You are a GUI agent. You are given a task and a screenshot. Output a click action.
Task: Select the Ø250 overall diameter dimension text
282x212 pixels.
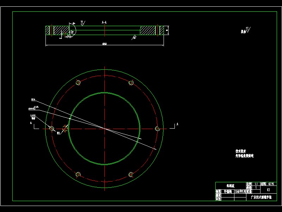pos(104,43)
